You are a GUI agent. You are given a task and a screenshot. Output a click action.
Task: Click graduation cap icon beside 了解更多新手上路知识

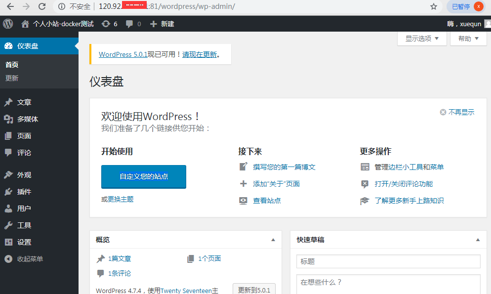365,201
